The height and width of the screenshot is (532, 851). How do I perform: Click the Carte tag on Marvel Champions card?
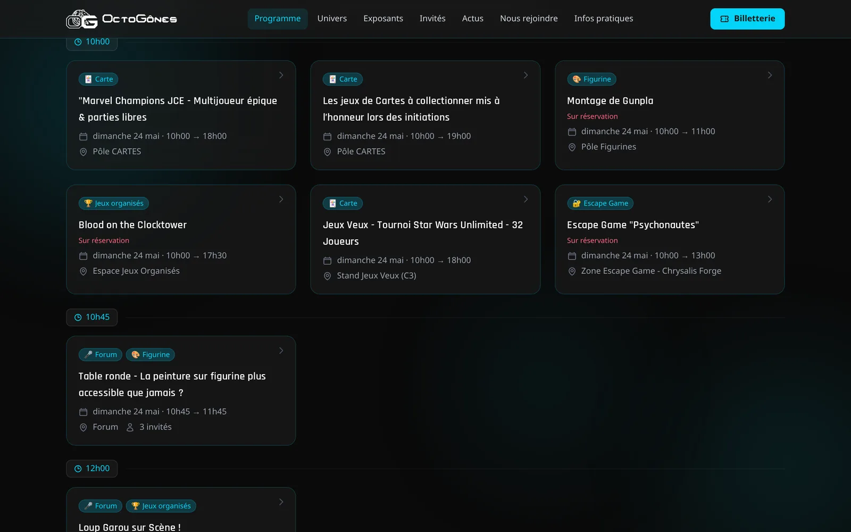pyautogui.click(x=98, y=79)
